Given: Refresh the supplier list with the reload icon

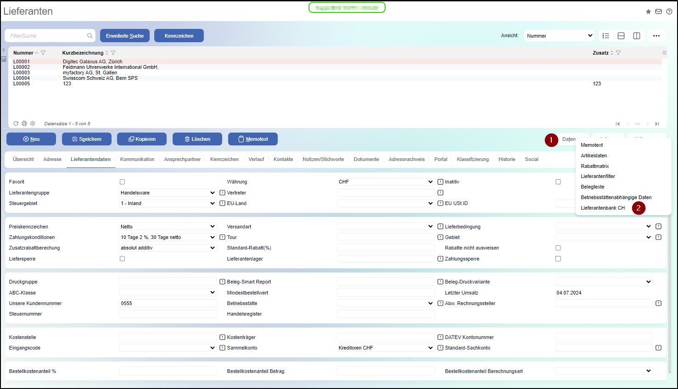Looking at the screenshot, I should pos(16,123).
